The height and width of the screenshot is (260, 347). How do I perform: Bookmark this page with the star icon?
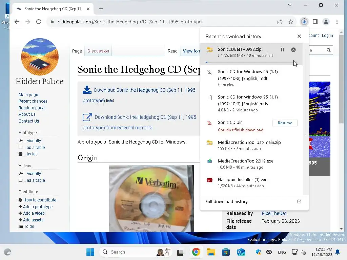point(291,22)
